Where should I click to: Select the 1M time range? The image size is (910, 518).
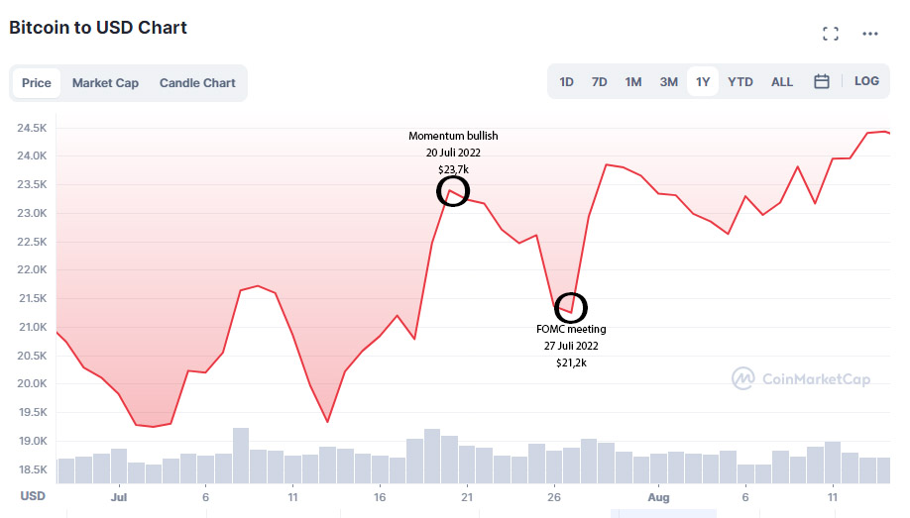pyautogui.click(x=633, y=82)
